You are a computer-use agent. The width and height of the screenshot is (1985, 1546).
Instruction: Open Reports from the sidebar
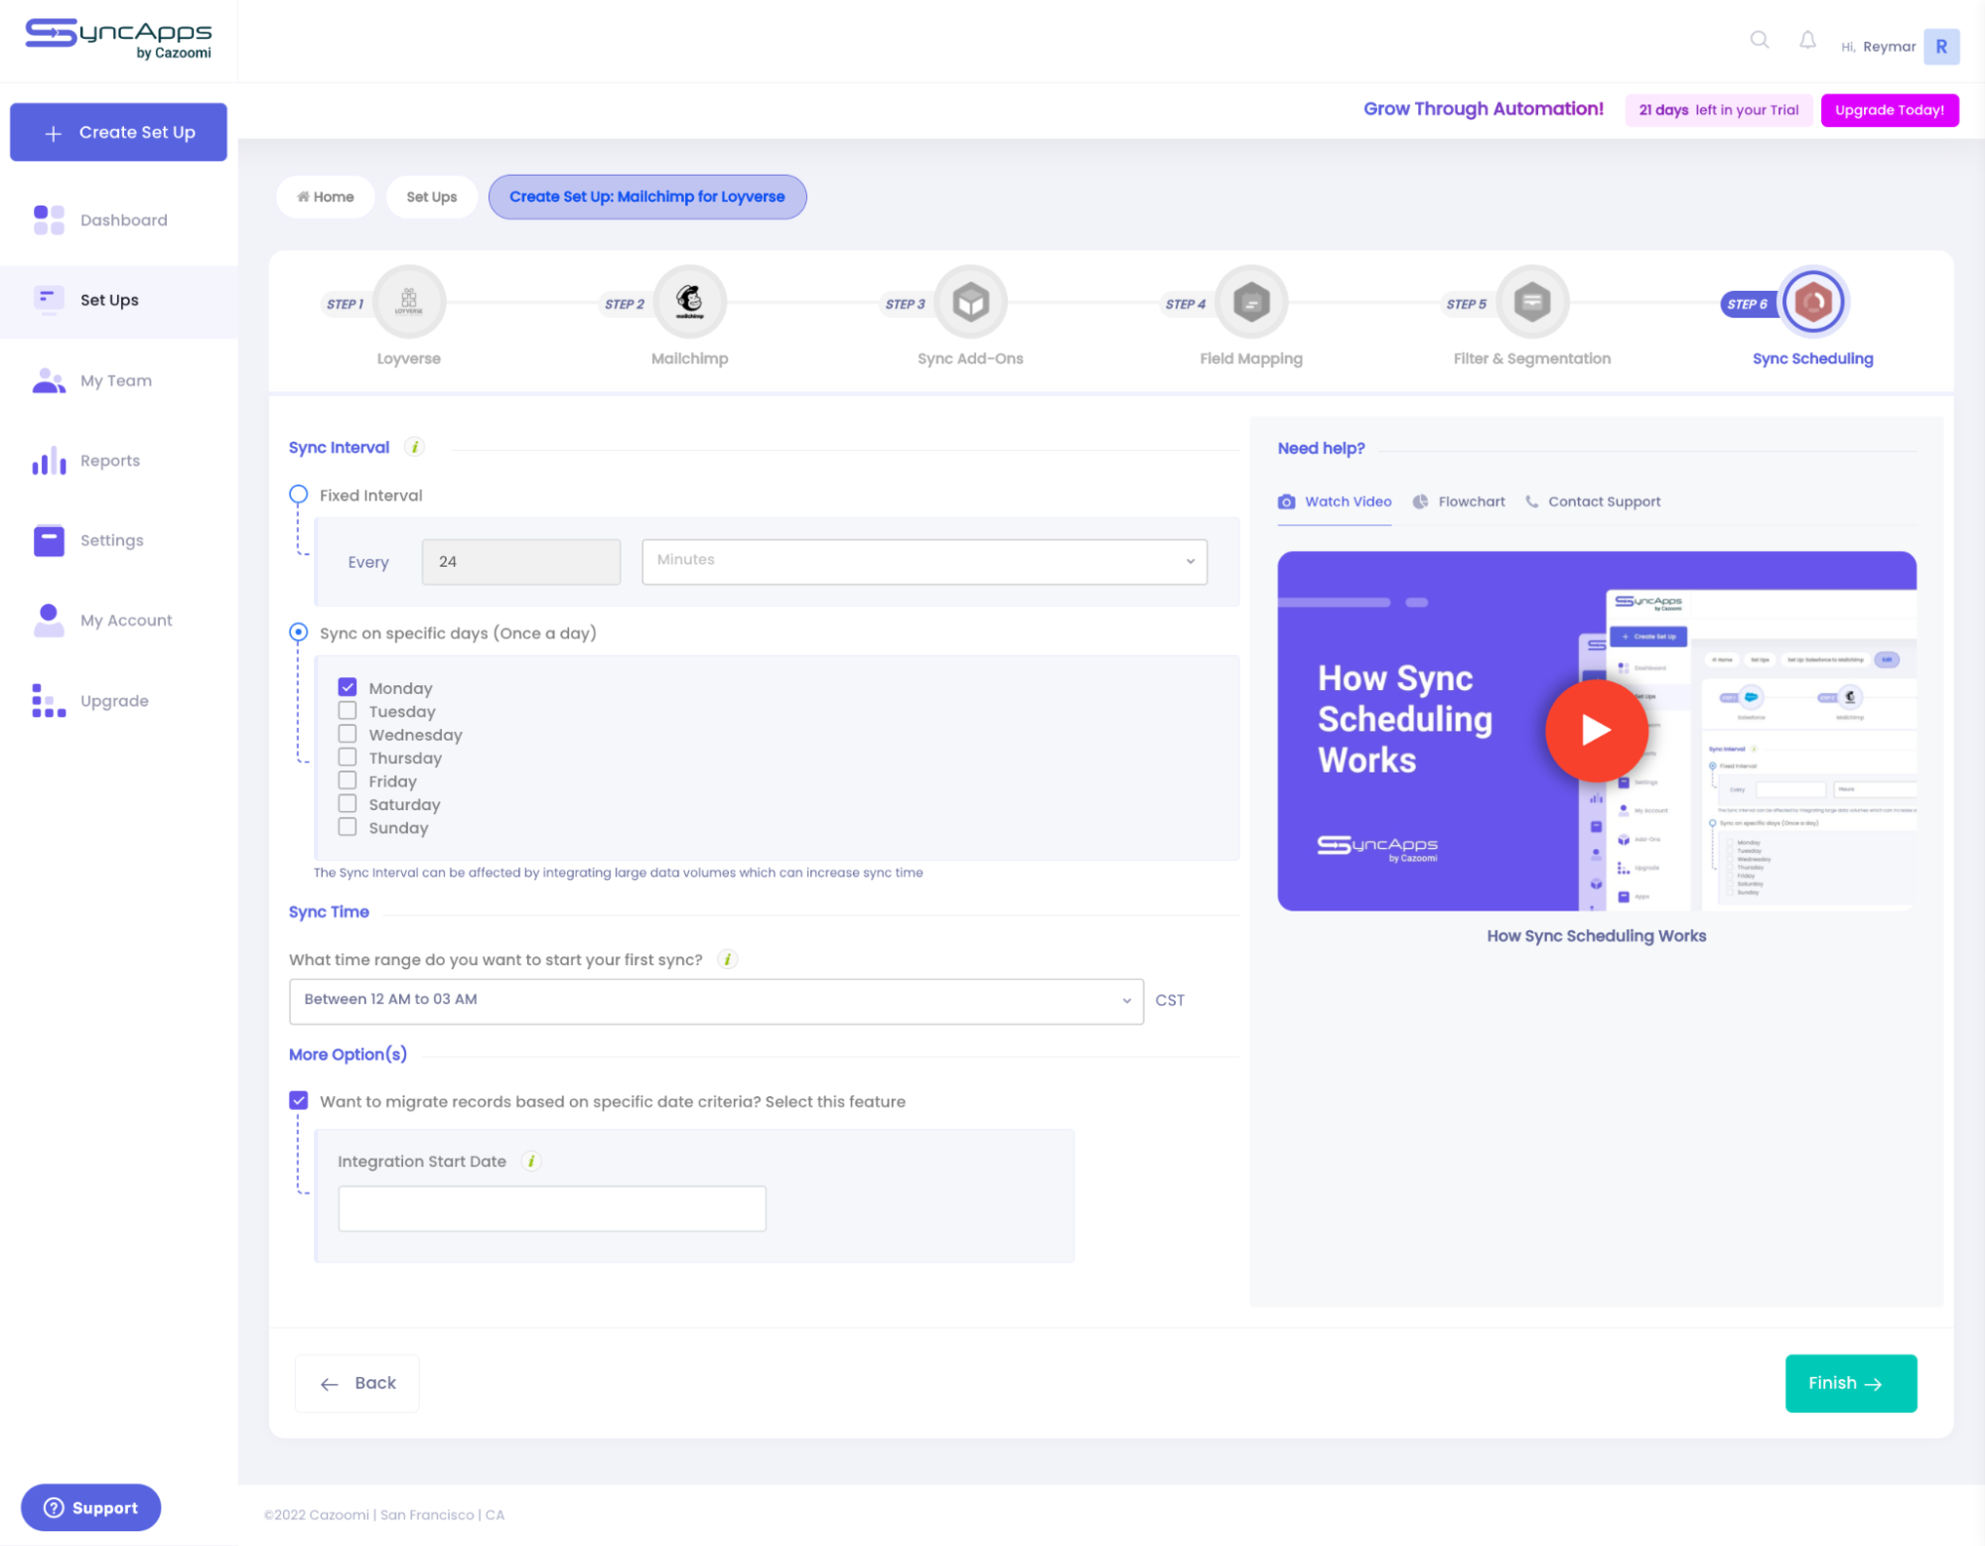pyautogui.click(x=119, y=461)
